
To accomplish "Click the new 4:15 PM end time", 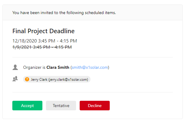I will click(68, 41).
